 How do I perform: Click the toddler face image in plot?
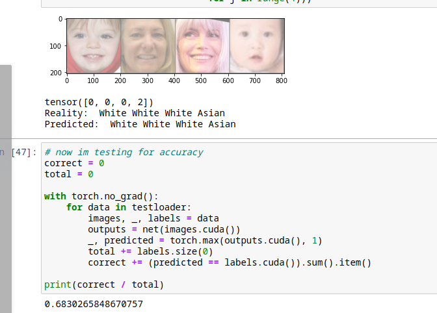tap(94, 45)
